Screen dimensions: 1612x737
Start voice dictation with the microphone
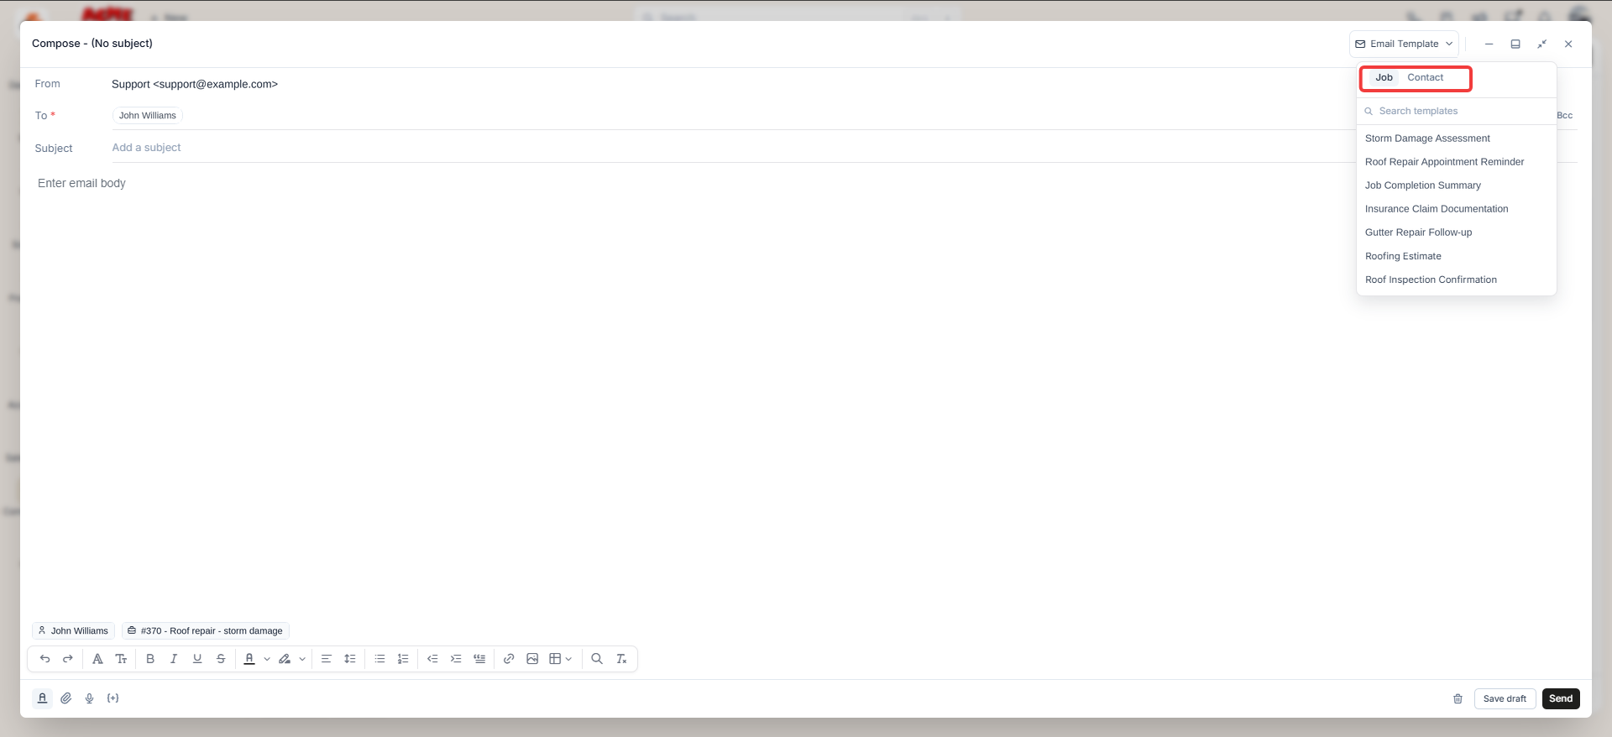[x=90, y=698]
